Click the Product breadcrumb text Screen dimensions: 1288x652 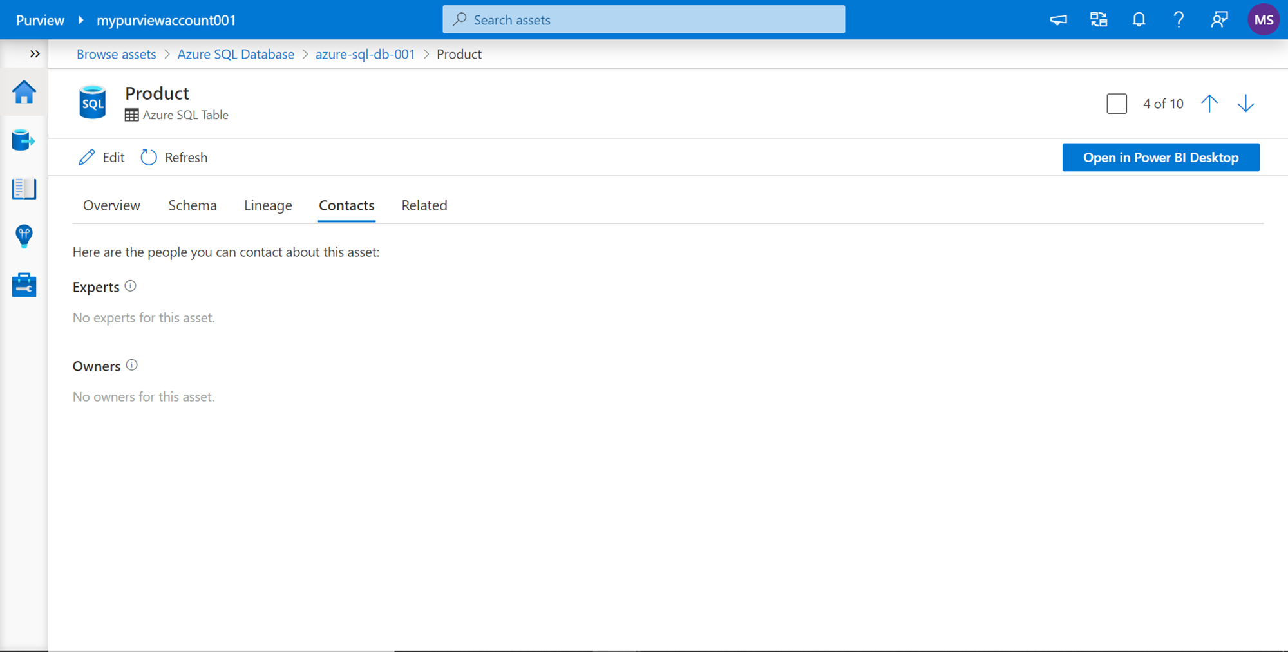459,54
